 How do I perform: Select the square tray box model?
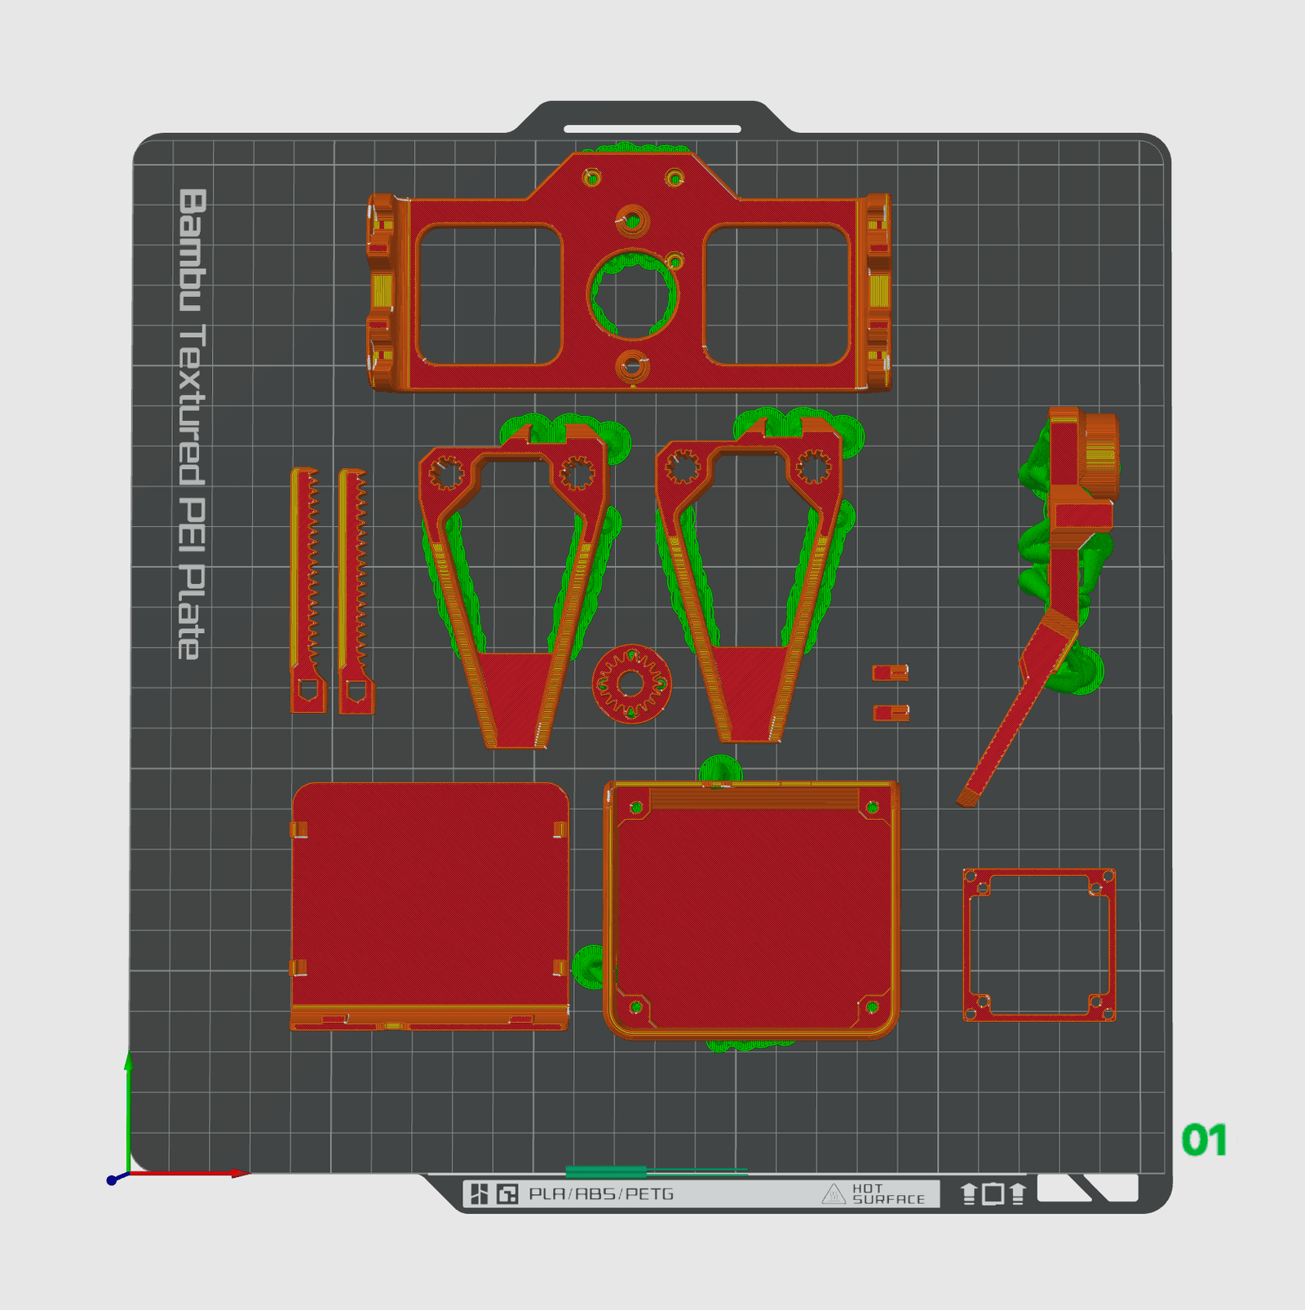[x=751, y=909]
